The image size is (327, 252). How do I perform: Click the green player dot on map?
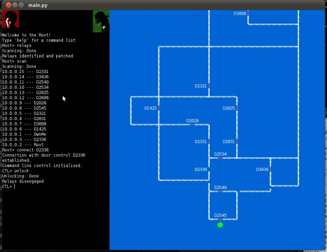220,225
